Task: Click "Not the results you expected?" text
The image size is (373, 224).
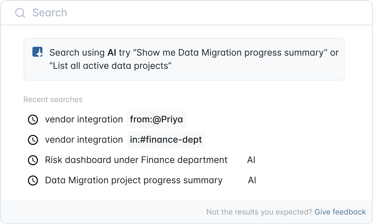Action: pyautogui.click(x=259, y=212)
